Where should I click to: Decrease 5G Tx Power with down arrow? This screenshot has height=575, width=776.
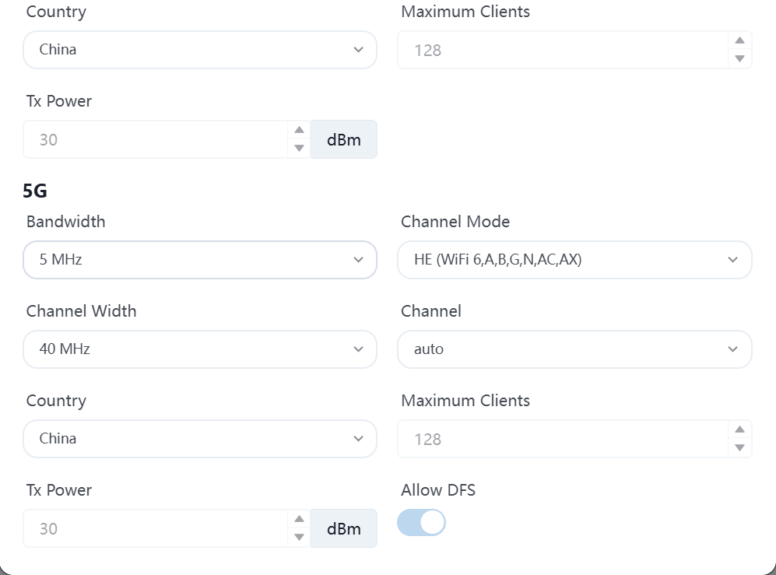pyautogui.click(x=299, y=537)
